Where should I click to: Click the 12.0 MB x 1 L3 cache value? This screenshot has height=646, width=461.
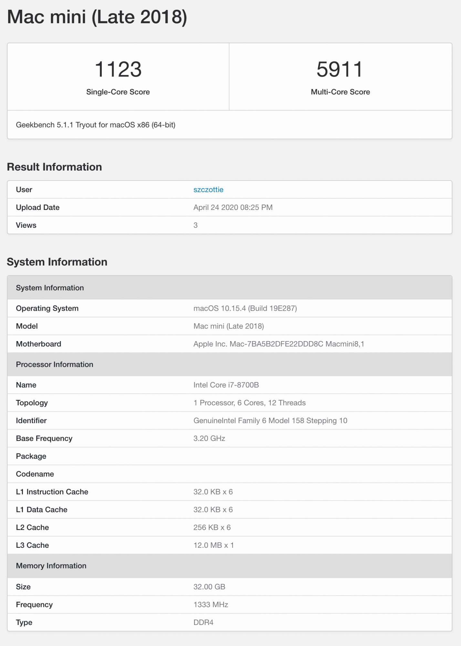[x=214, y=545]
